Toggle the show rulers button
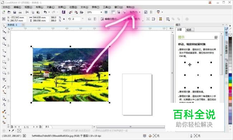This screenshot has height=140, width=233. click(113, 12)
